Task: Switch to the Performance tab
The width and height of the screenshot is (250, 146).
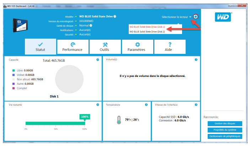Action: tap(73, 47)
